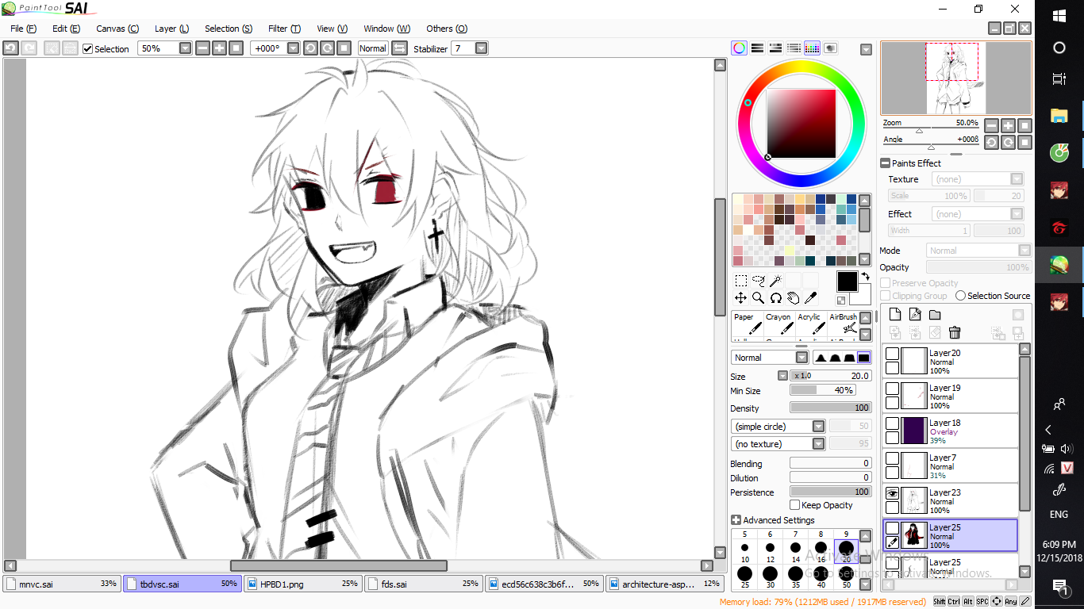Select the Hand pan tool
This screenshot has height=609, width=1084.
(793, 298)
